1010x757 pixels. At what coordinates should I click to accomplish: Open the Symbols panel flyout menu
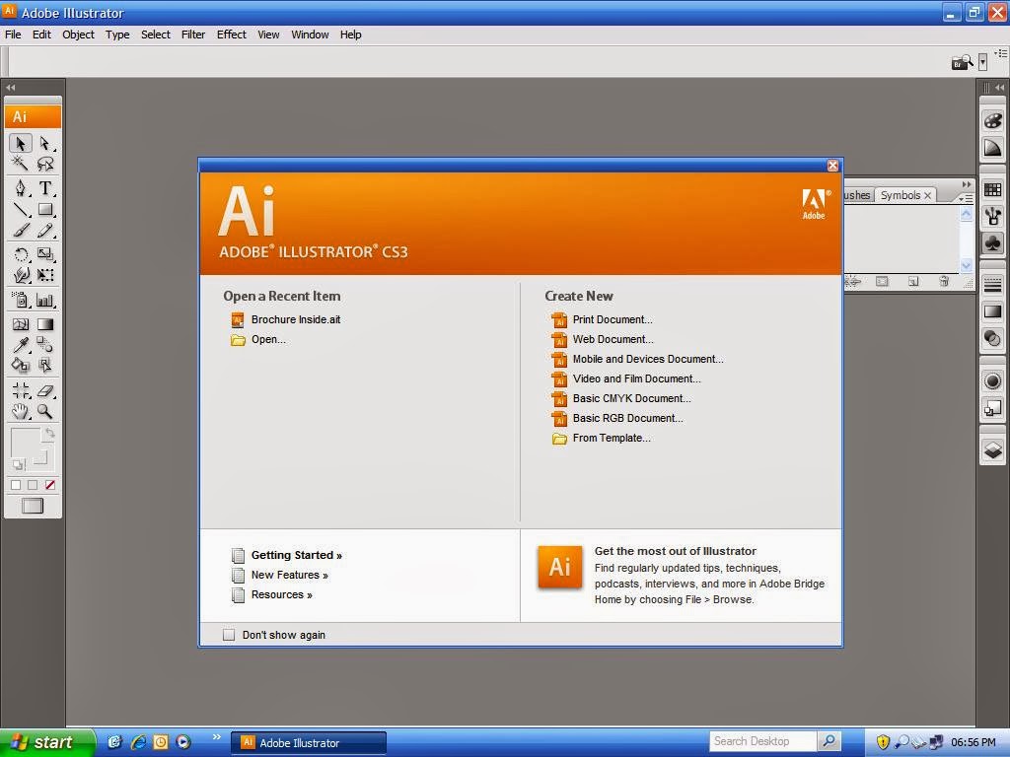[x=967, y=198]
